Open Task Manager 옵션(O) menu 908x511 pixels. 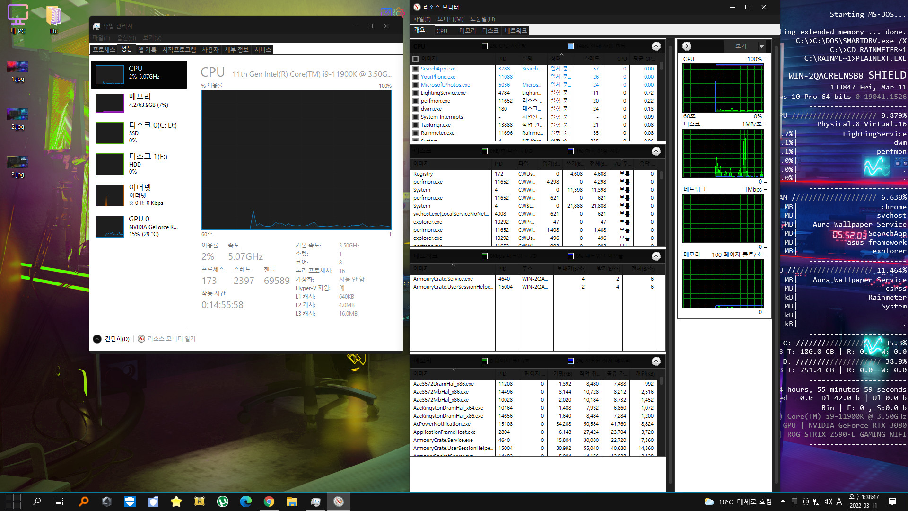(x=126, y=38)
